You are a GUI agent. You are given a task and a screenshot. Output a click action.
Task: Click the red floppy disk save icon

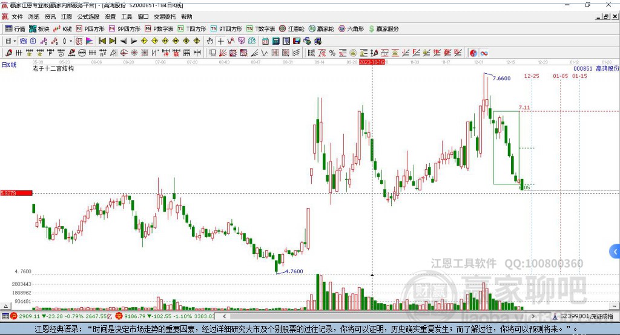(x=297, y=41)
